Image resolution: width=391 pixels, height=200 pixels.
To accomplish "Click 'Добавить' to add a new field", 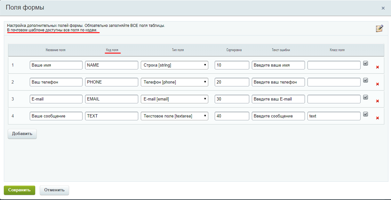I will pos(22,134).
